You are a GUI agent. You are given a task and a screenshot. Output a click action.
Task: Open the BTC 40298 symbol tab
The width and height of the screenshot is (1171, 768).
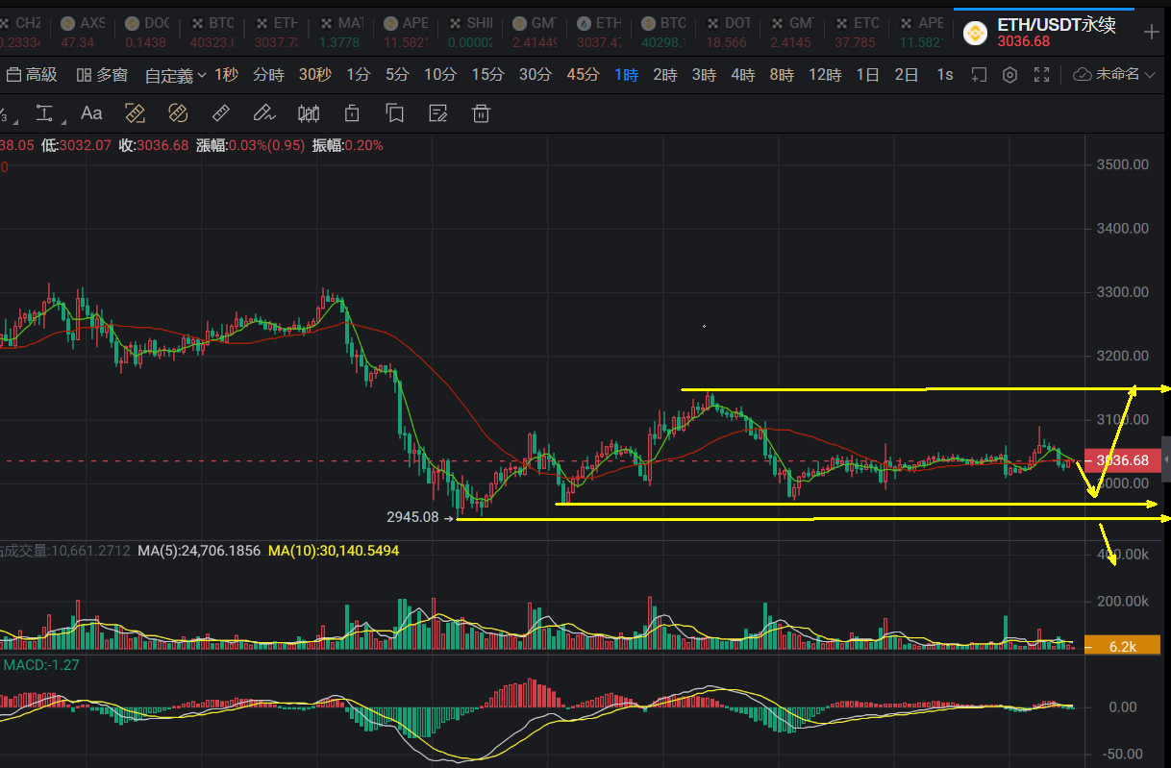[x=663, y=32]
